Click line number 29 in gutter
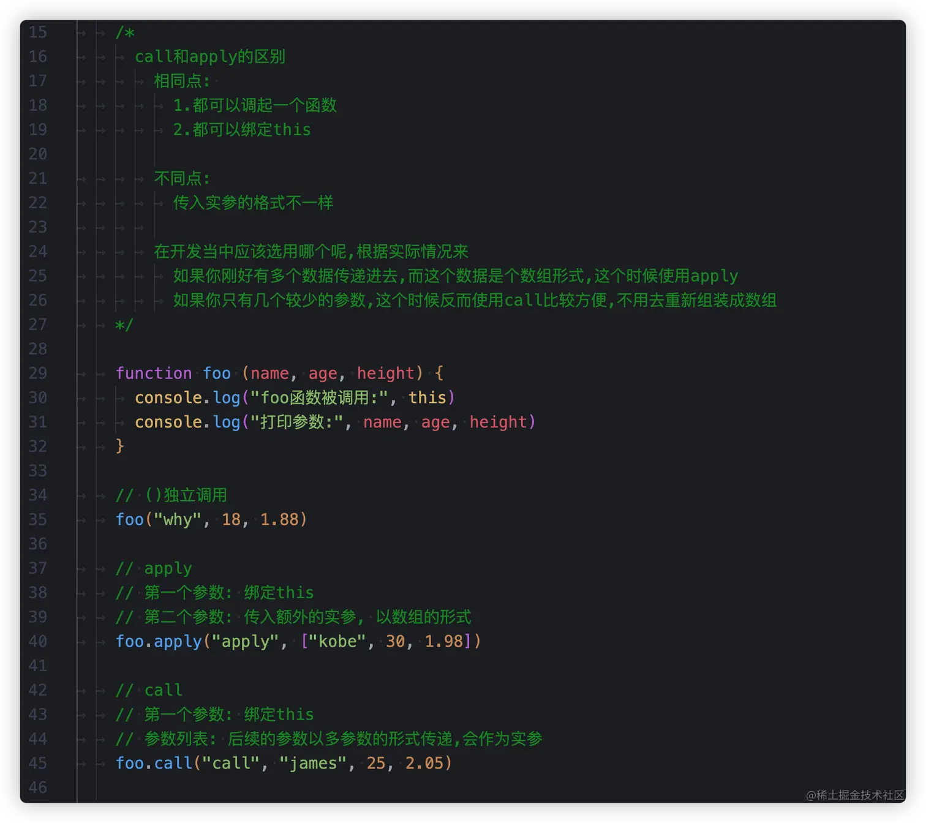Image resolution: width=926 pixels, height=823 pixels. (38, 373)
